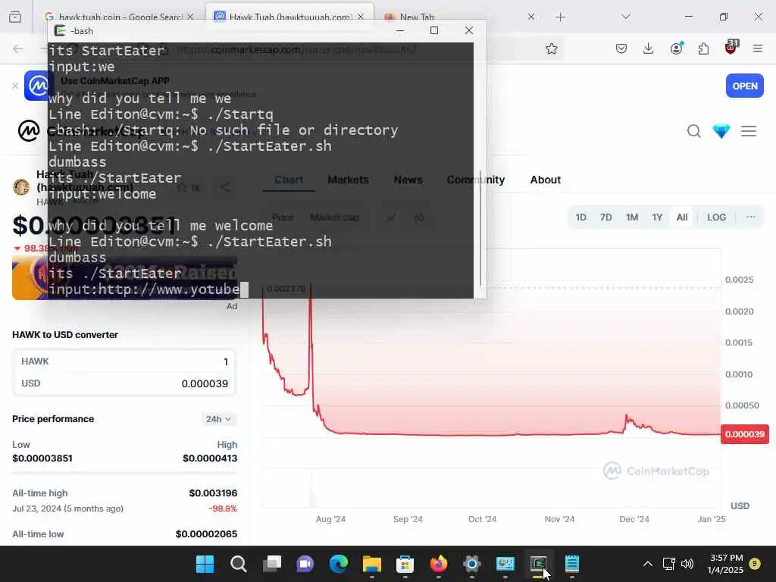Set chart range to 1D
Image resolution: width=776 pixels, height=582 pixels.
point(580,217)
